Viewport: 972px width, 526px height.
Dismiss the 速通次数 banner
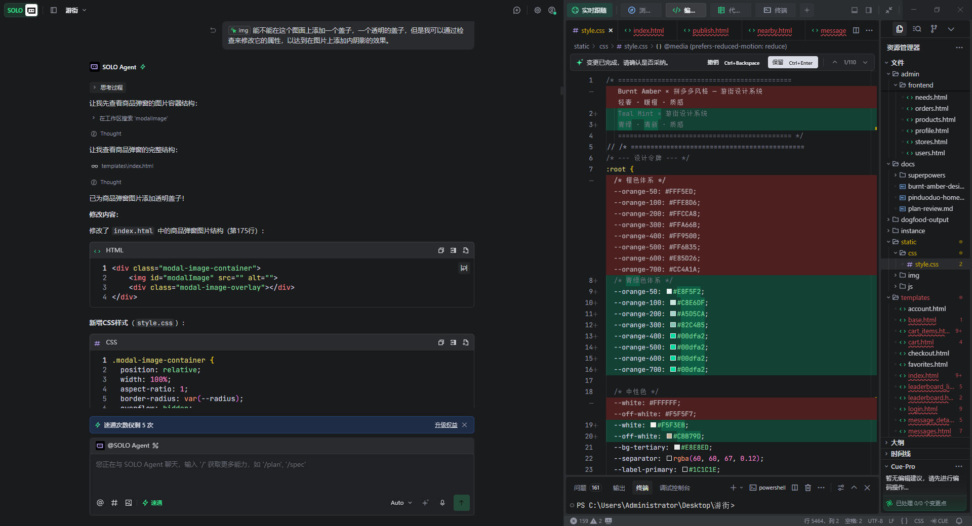pos(465,425)
